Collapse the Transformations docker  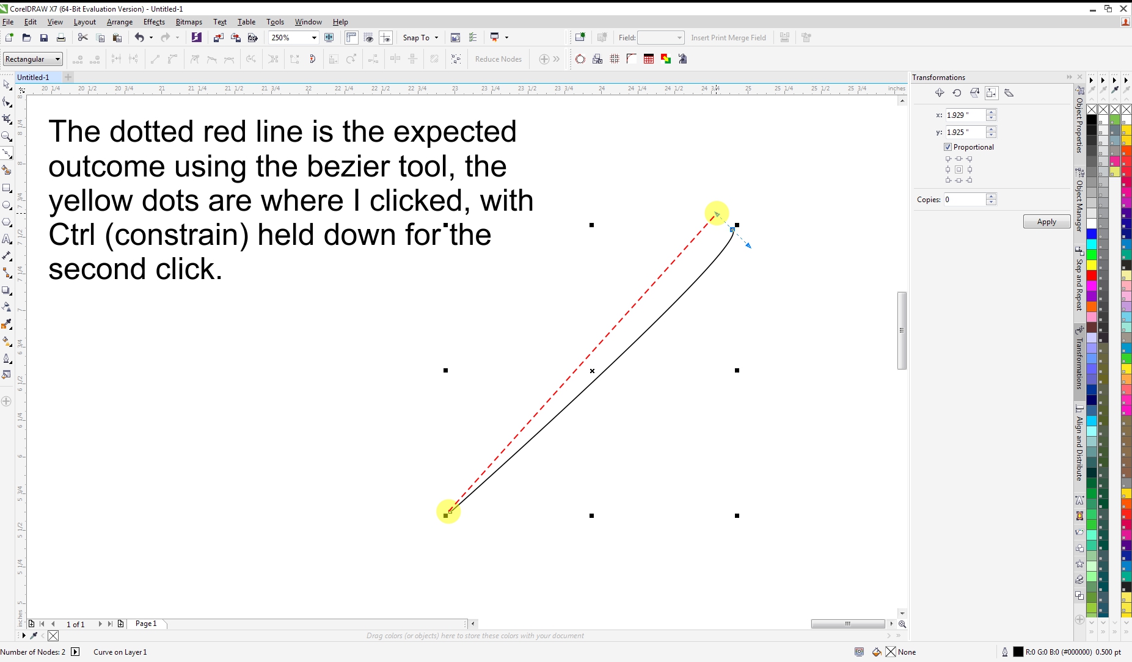click(x=1069, y=77)
